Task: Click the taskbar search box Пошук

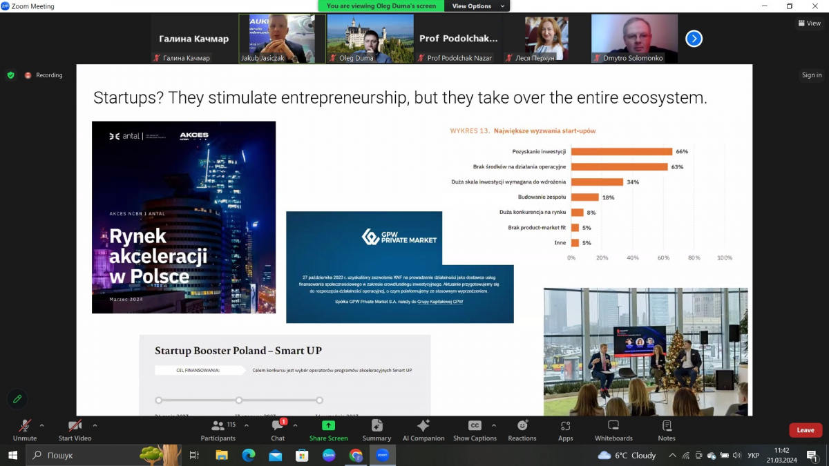Action: [104, 455]
